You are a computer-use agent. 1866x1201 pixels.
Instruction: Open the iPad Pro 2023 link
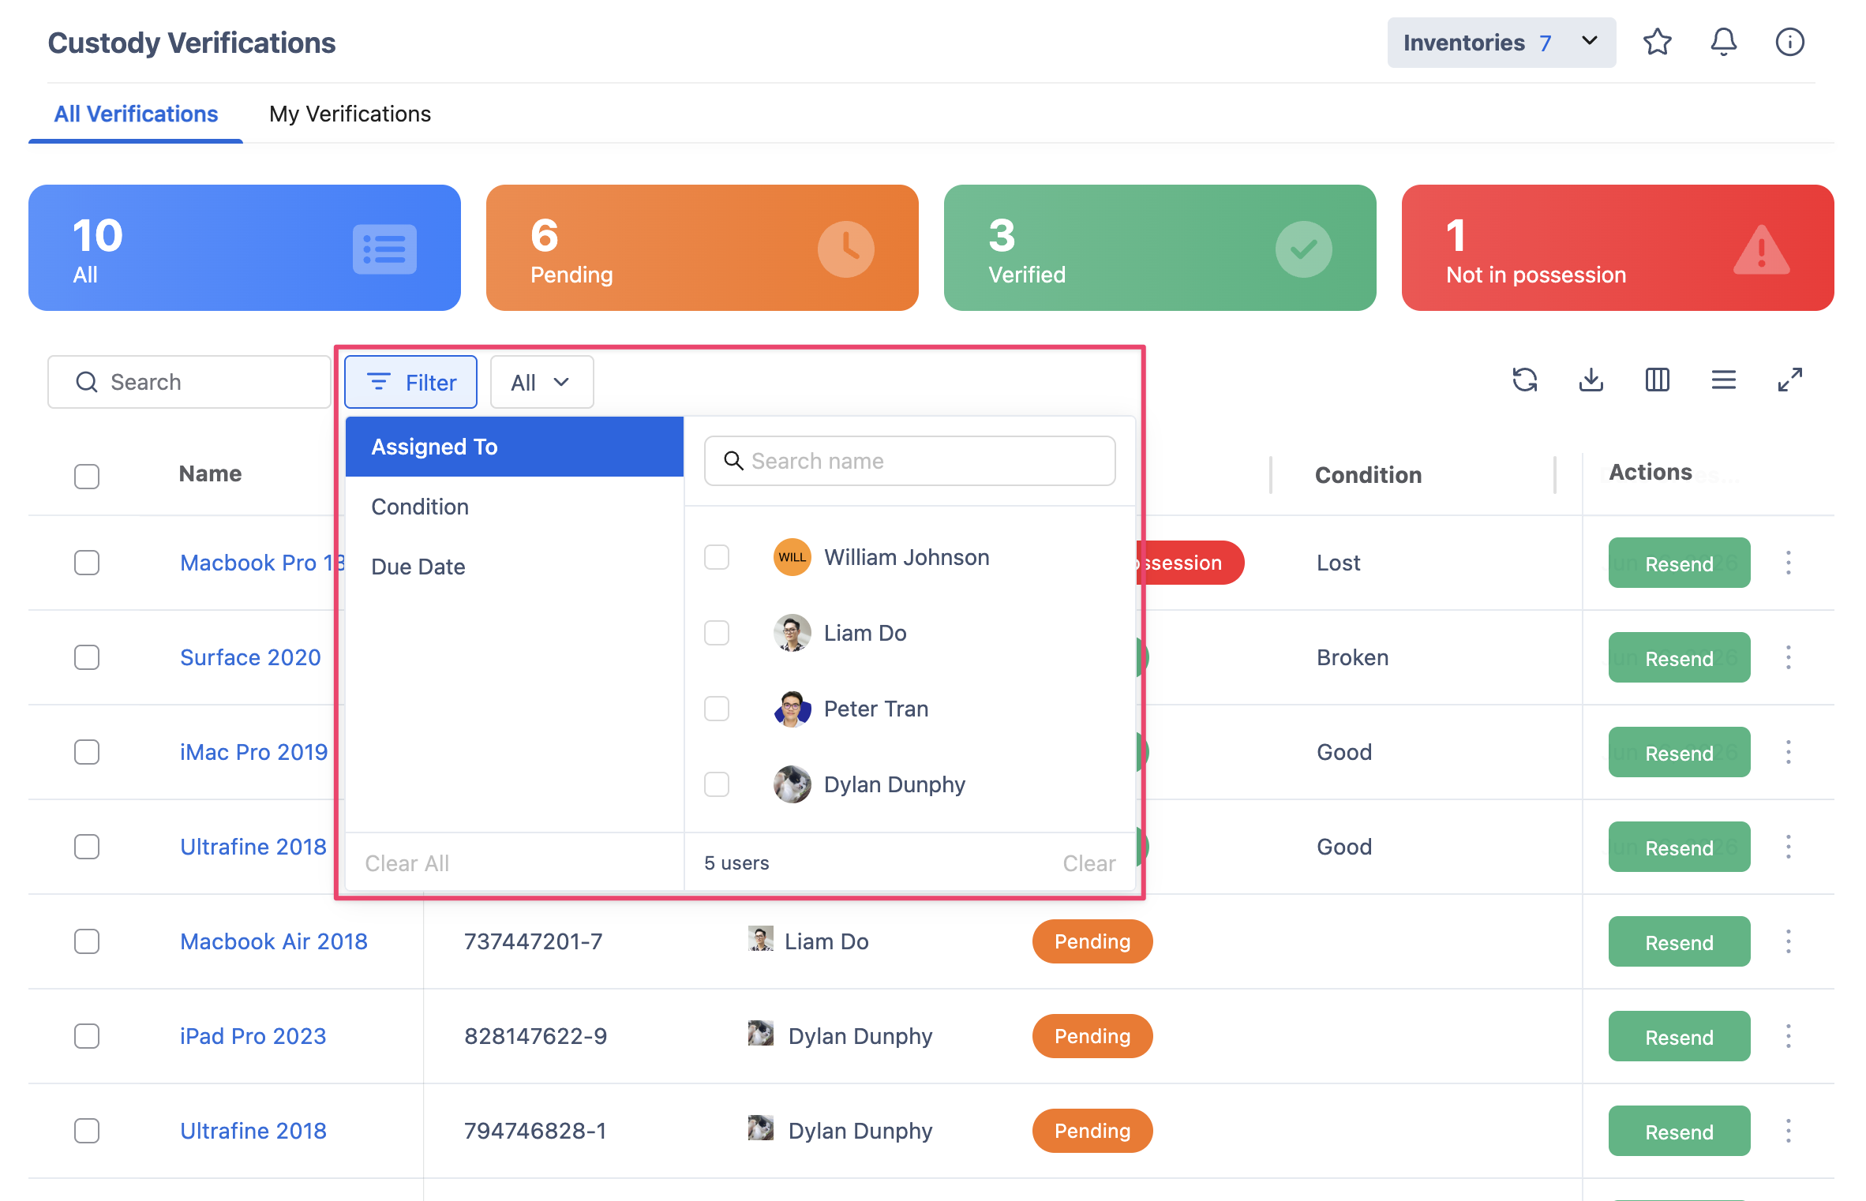click(x=253, y=1036)
